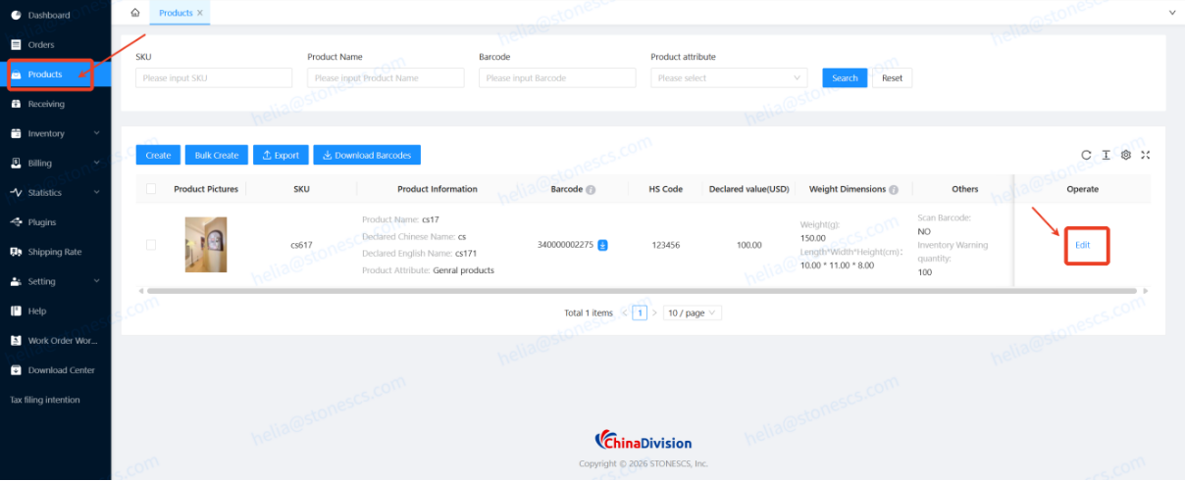Click the Create button

click(x=158, y=155)
